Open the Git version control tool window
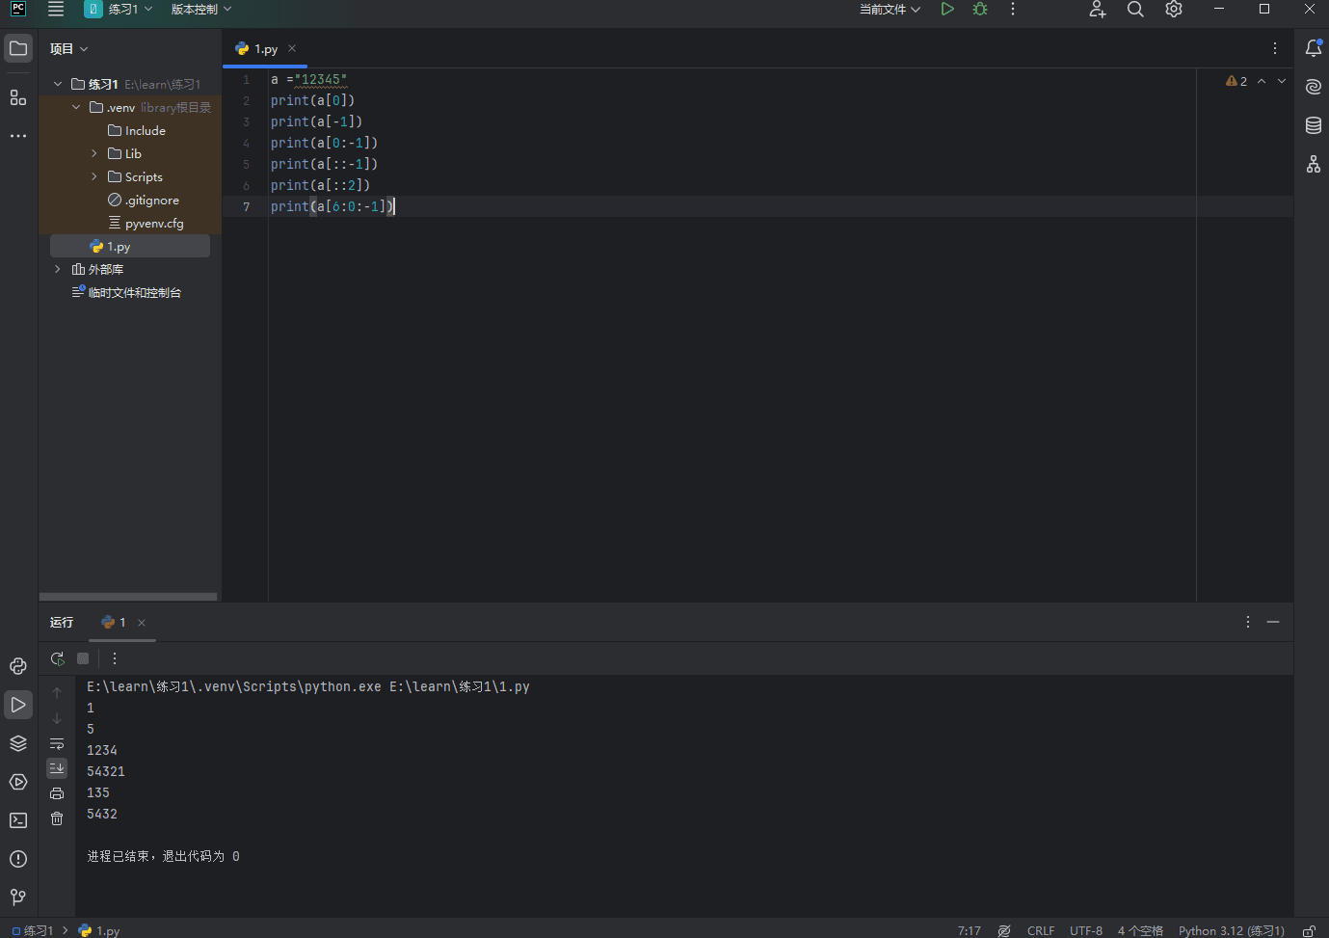This screenshot has height=938, width=1329. point(18,898)
